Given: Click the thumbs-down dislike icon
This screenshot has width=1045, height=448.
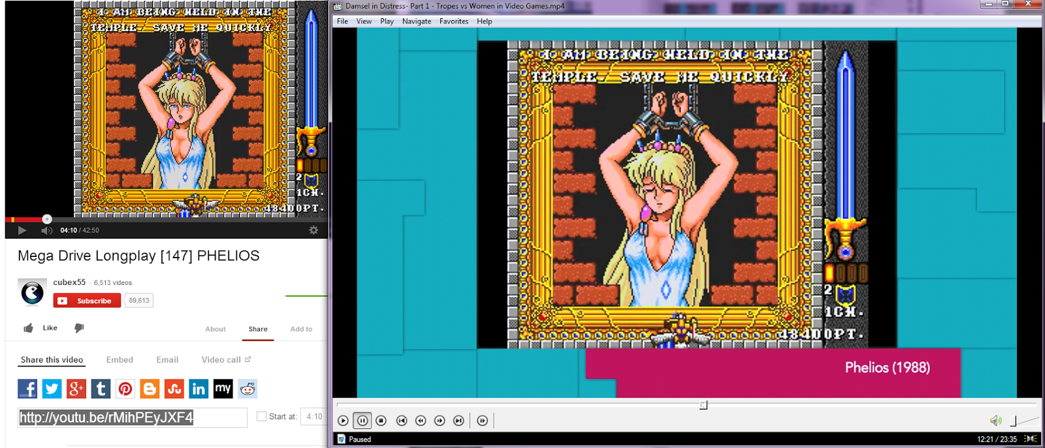Looking at the screenshot, I should [x=79, y=328].
